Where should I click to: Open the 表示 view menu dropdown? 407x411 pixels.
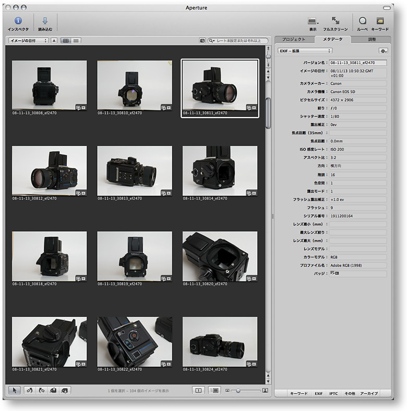[x=313, y=21]
